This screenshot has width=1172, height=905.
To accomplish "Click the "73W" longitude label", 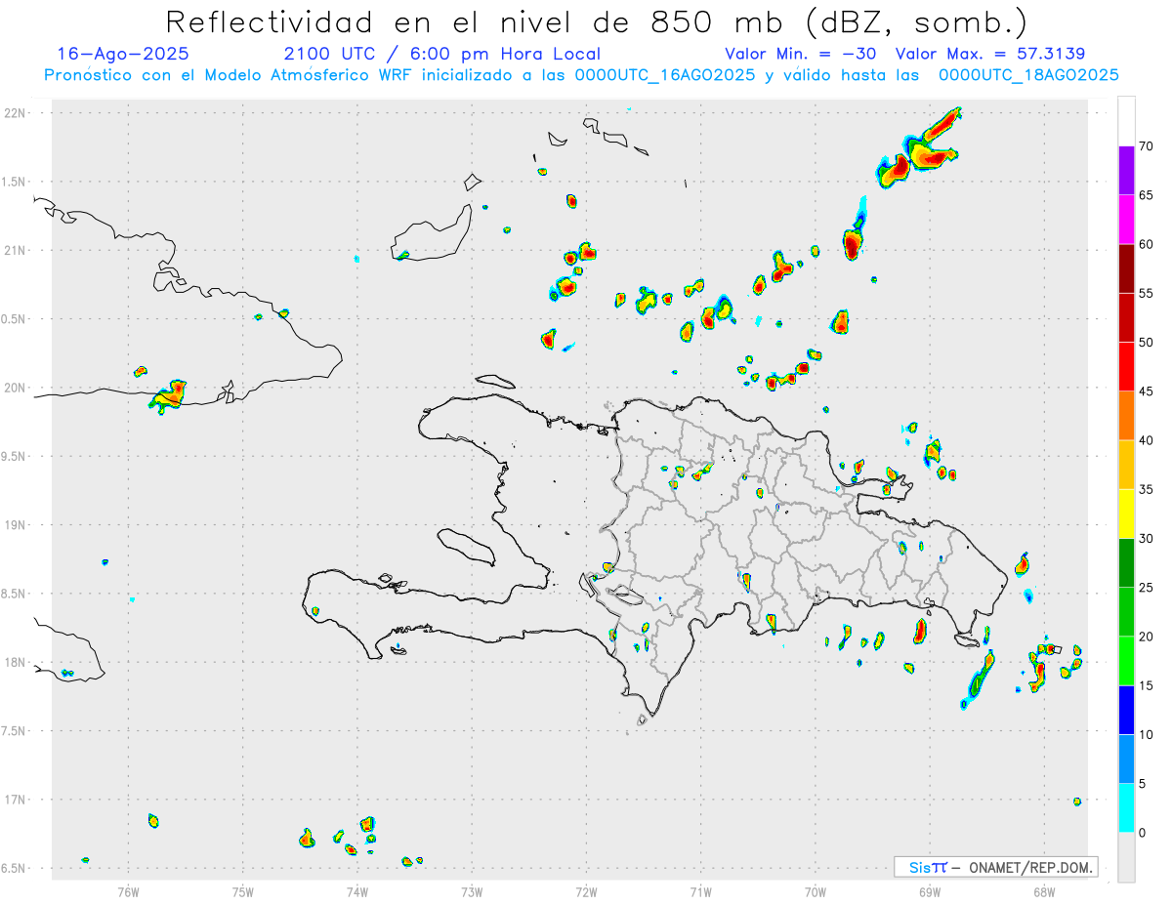I will click(472, 891).
